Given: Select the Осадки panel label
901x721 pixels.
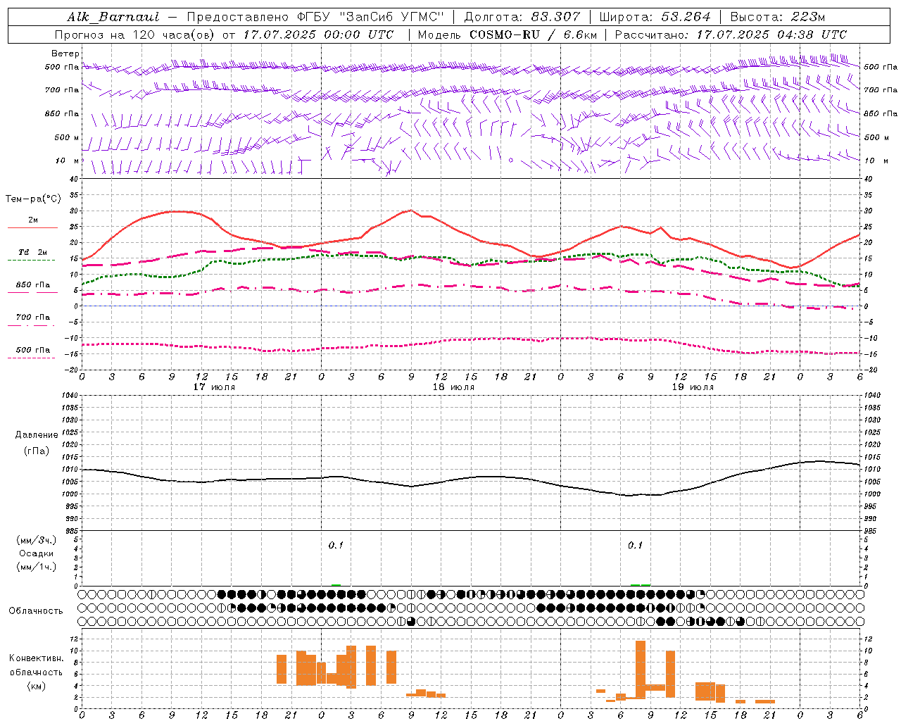Looking at the screenshot, I should point(37,553).
